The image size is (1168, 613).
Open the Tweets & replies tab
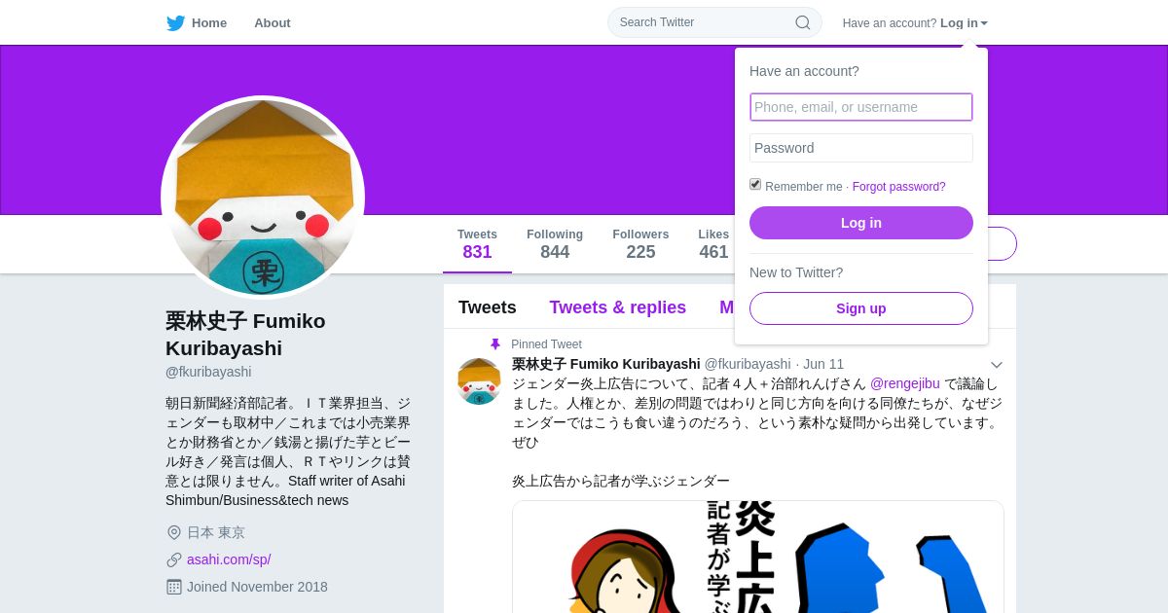(x=618, y=307)
